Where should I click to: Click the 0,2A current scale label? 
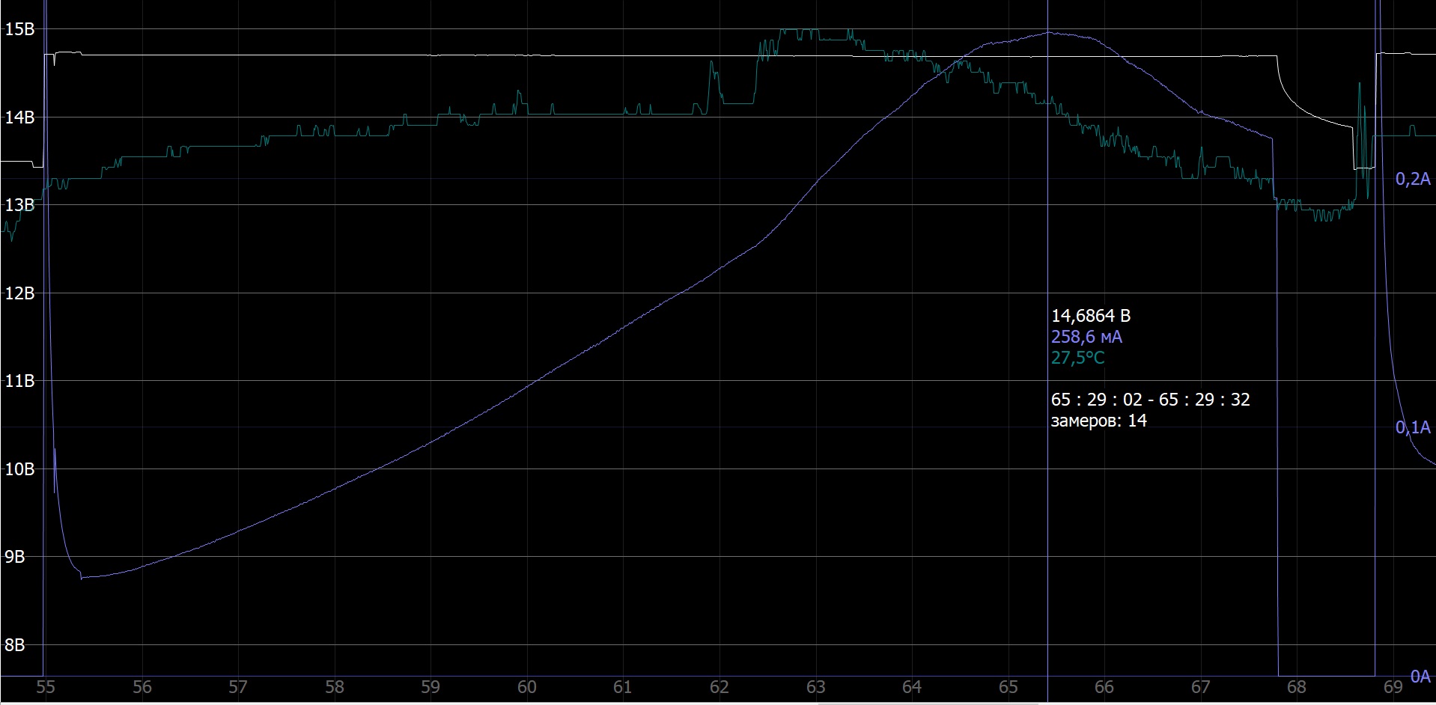(x=1412, y=180)
